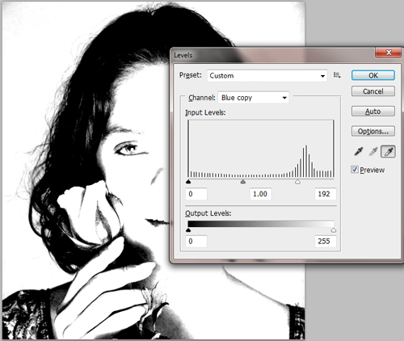Open the Preset dropdown showing Custom
Image resolution: width=404 pixels, height=341 pixels.
click(267, 76)
